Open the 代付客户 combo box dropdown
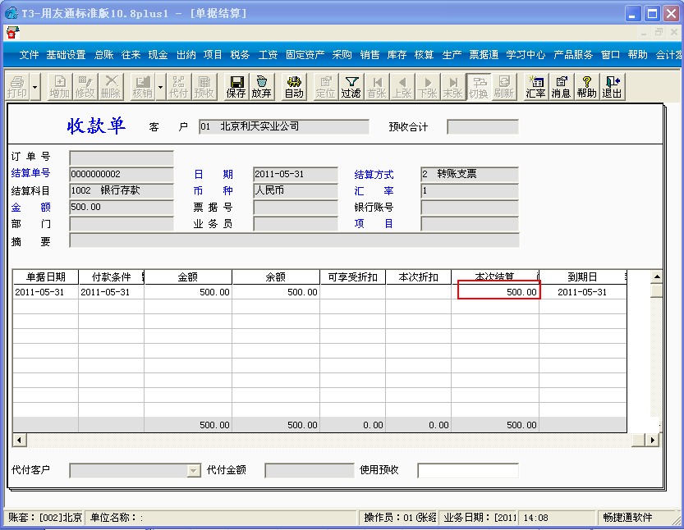Viewport: 684px width, 530px height. pos(193,471)
